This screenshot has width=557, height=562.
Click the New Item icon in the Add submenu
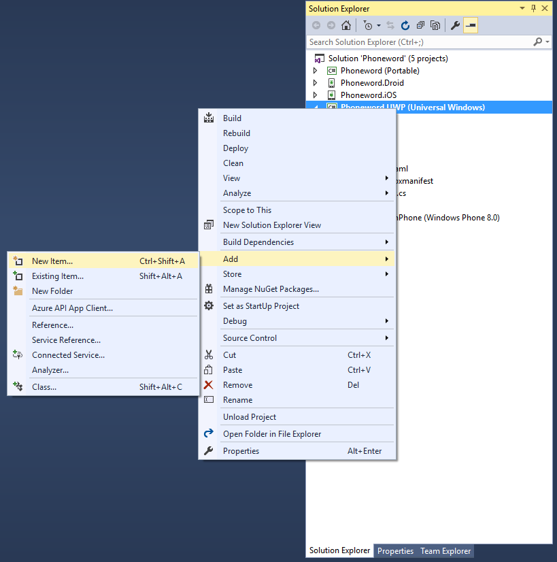[x=18, y=261]
